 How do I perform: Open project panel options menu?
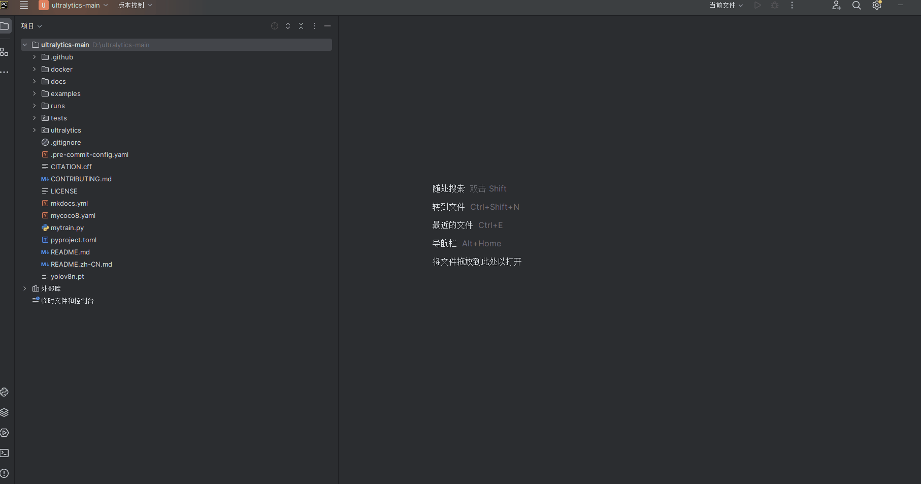click(x=314, y=26)
